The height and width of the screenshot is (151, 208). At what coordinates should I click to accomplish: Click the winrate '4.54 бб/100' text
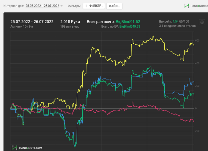(181, 21)
